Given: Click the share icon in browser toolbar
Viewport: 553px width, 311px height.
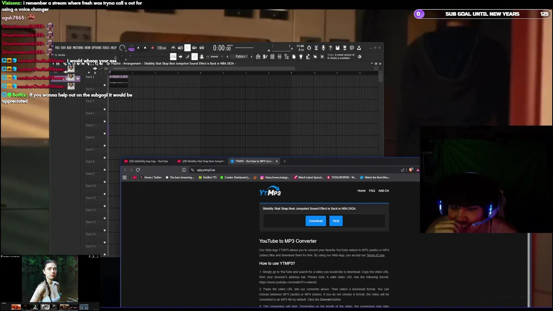Looking at the screenshot, I should (x=403, y=170).
